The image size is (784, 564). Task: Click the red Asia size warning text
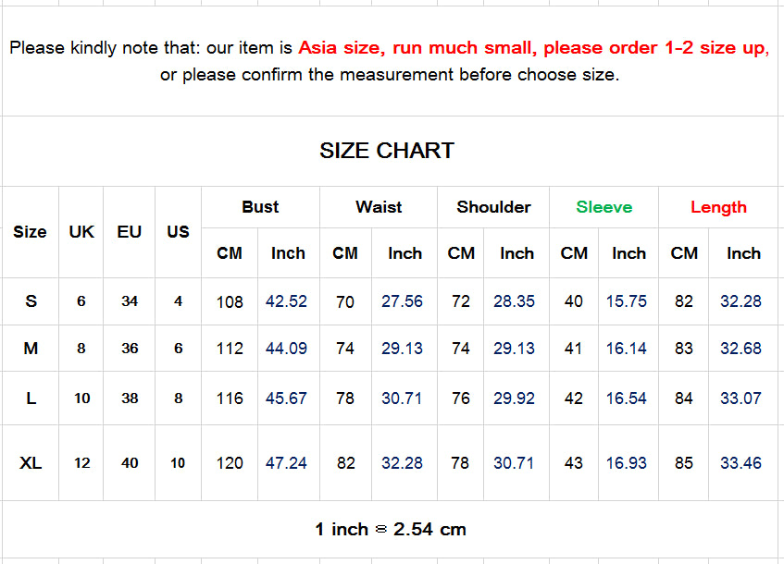click(x=533, y=48)
